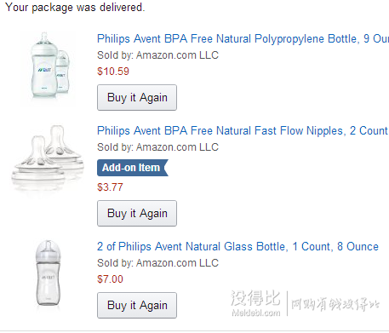Click the Add-on Item badge
The width and height of the screenshot is (389, 333).
133,168
